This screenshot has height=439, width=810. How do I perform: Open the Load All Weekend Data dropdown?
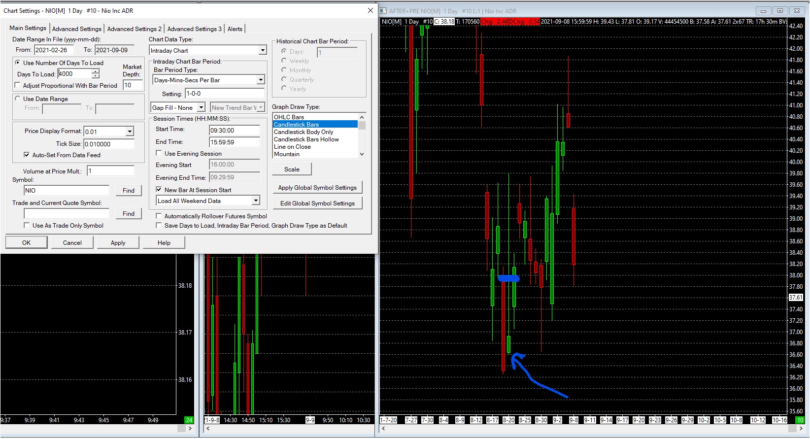[x=256, y=201]
